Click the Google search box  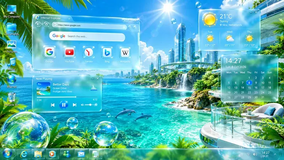click(x=87, y=36)
